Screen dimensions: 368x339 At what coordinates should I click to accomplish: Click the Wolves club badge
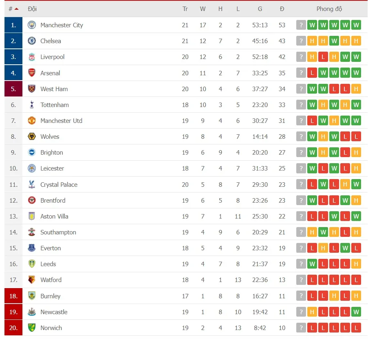31,136
